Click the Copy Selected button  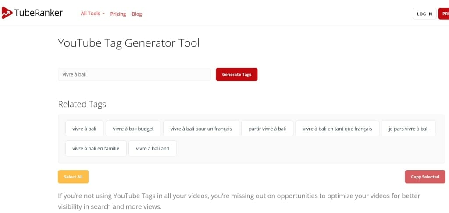pos(425,177)
